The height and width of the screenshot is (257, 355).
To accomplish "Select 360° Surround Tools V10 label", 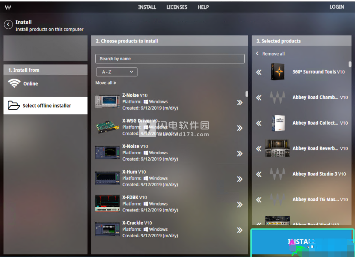I will tap(319, 72).
